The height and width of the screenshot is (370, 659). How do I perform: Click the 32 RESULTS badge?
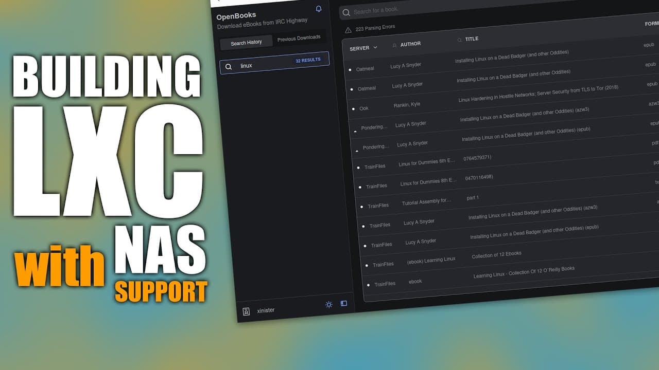tap(308, 60)
